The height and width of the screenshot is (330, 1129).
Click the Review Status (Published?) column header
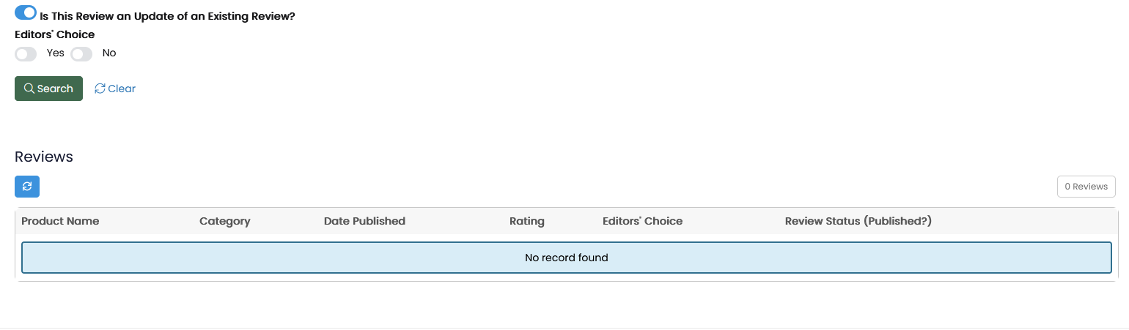click(858, 221)
